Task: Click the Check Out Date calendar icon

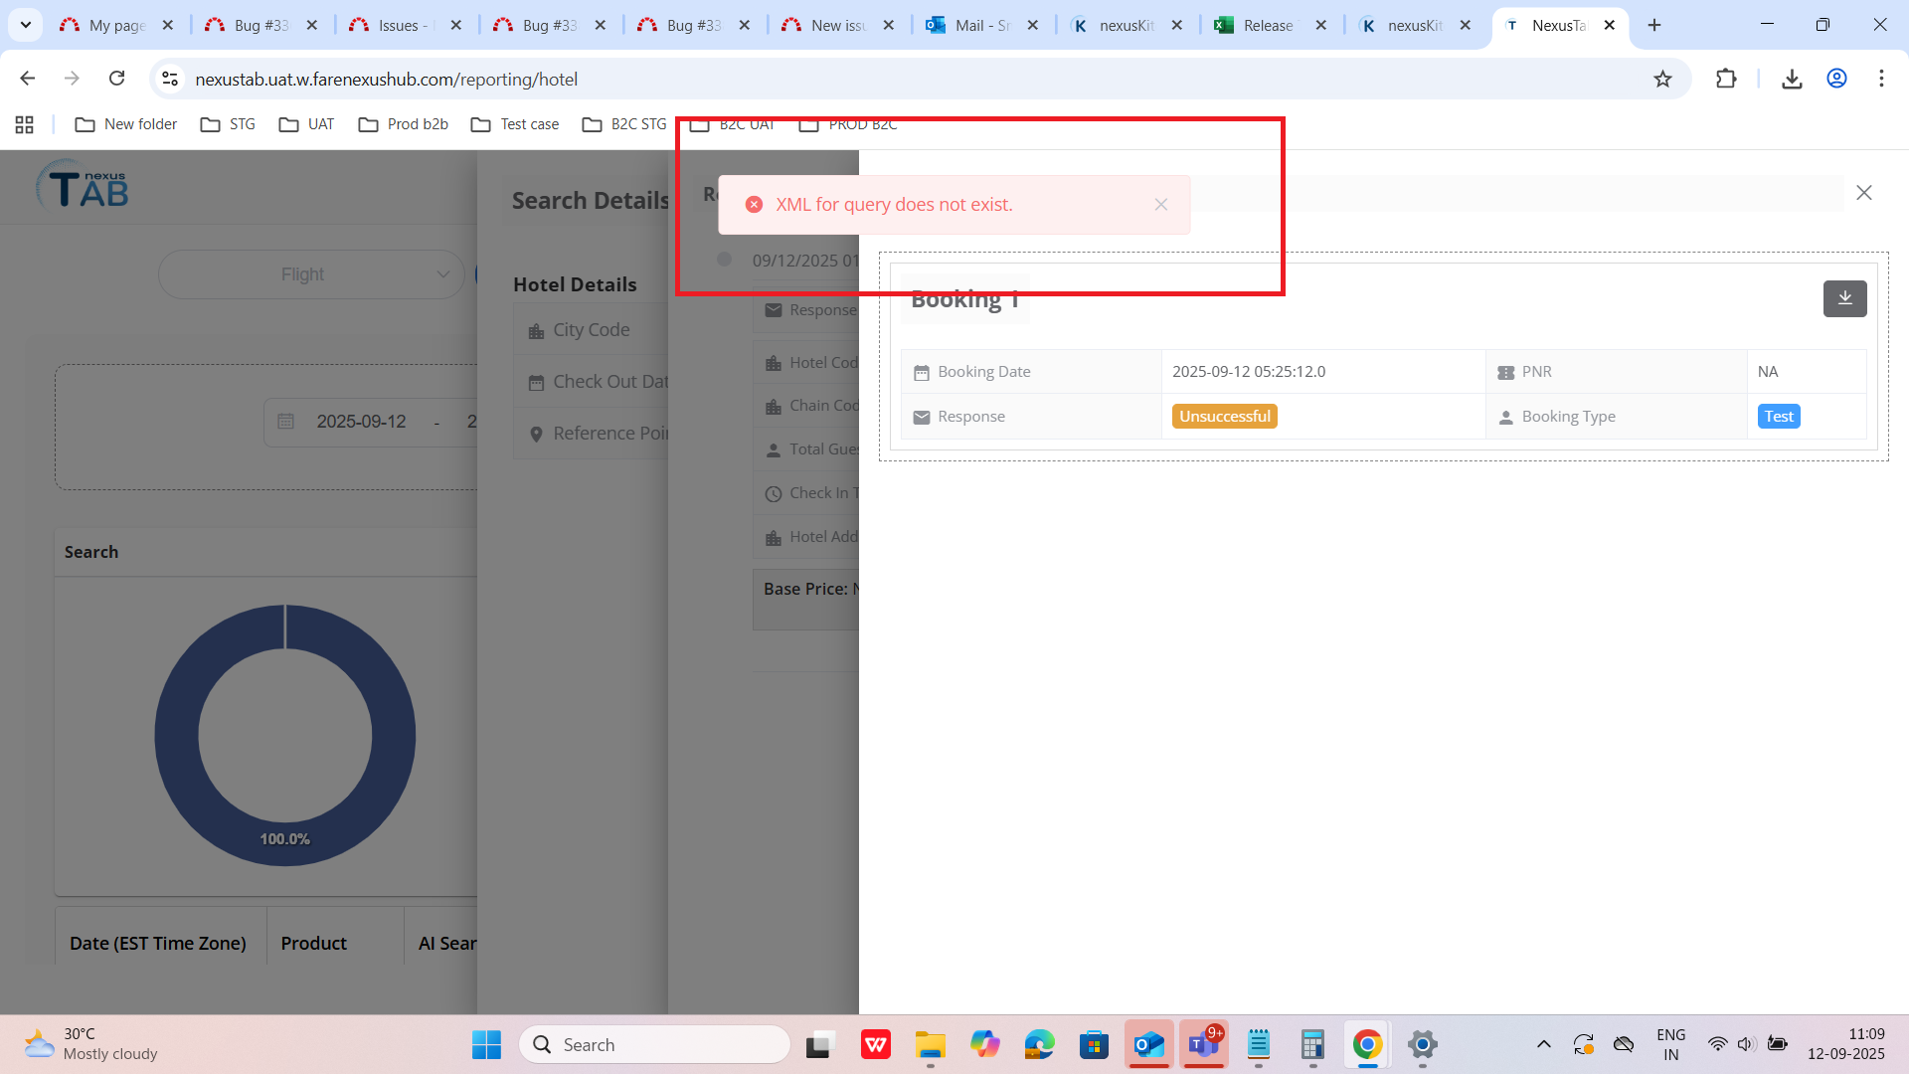Action: [536, 383]
